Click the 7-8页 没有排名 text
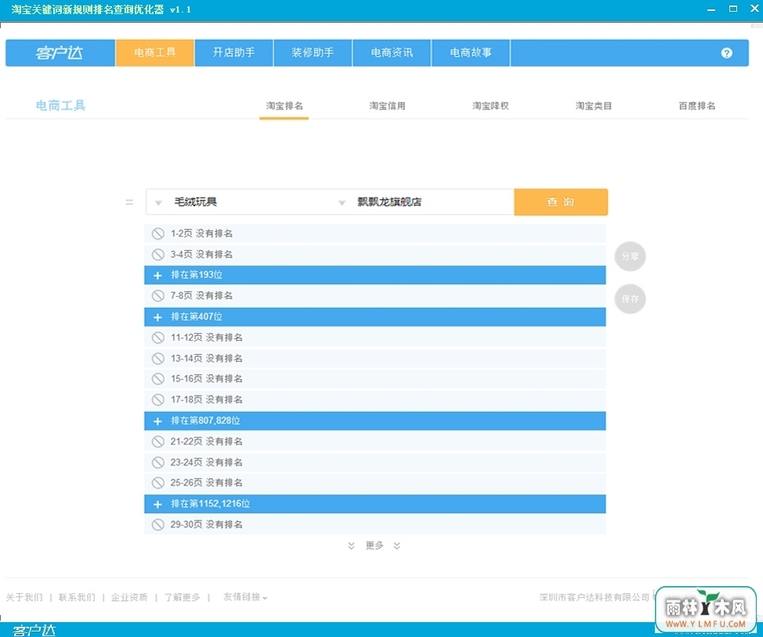The height and width of the screenshot is (637, 763). tap(201, 296)
